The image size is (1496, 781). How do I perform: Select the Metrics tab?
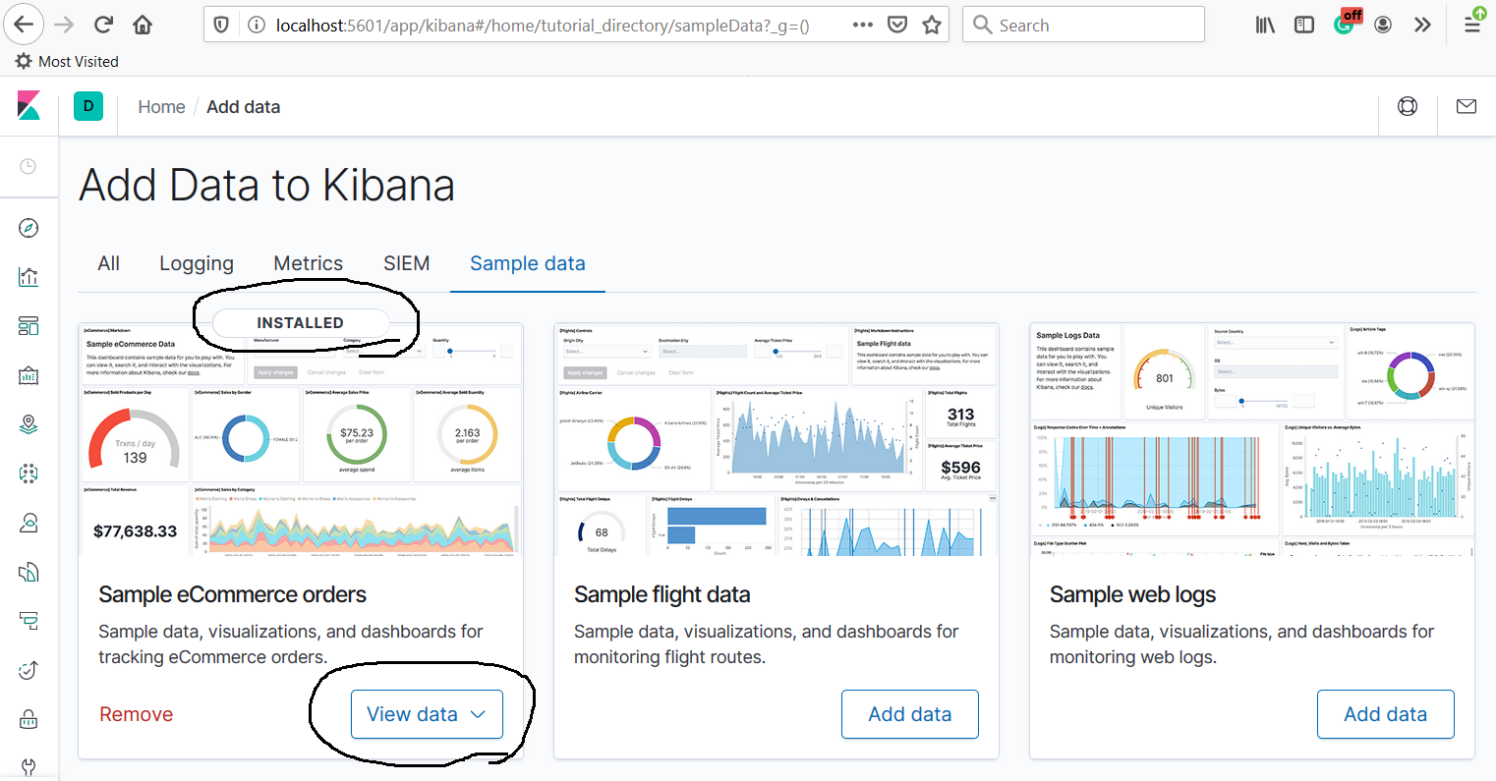point(309,263)
